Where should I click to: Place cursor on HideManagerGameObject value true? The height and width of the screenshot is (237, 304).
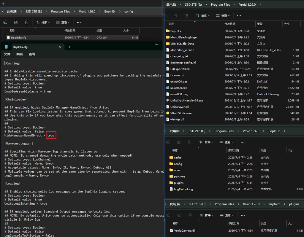pyautogui.click(x=51, y=135)
